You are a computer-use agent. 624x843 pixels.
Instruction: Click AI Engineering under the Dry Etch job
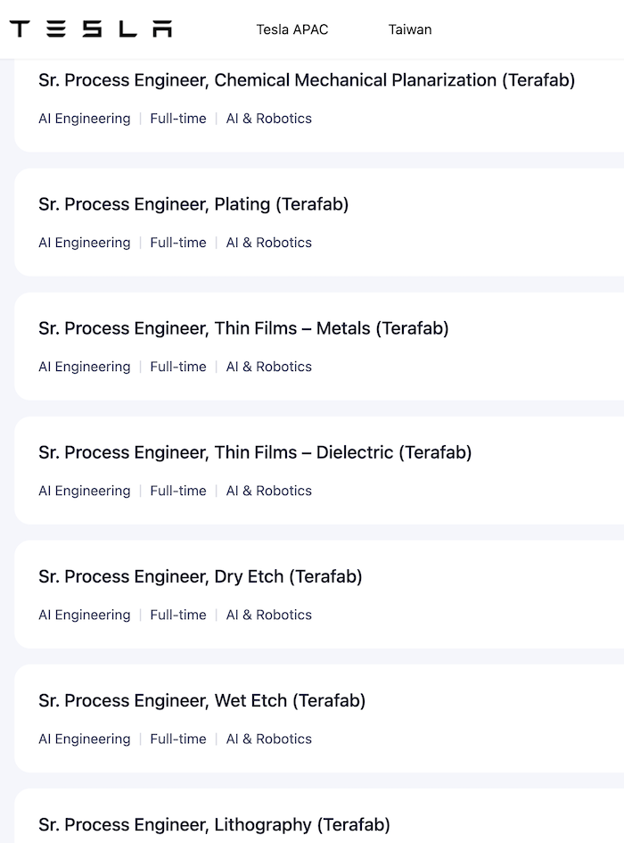coord(84,615)
